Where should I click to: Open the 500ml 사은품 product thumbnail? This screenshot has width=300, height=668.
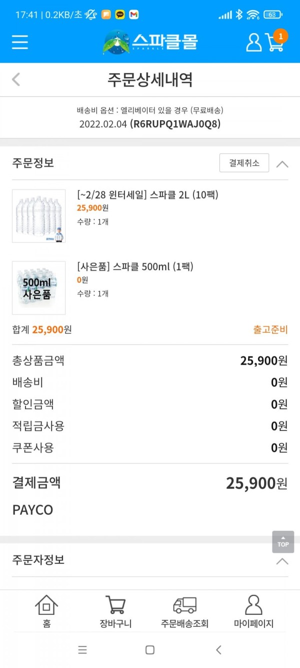tap(38, 288)
